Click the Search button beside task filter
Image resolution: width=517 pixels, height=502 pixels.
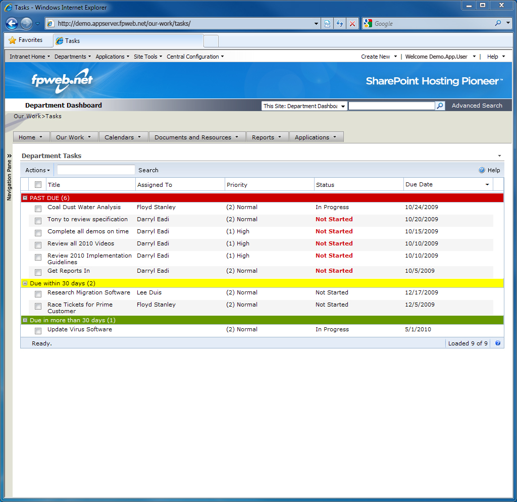(x=148, y=170)
